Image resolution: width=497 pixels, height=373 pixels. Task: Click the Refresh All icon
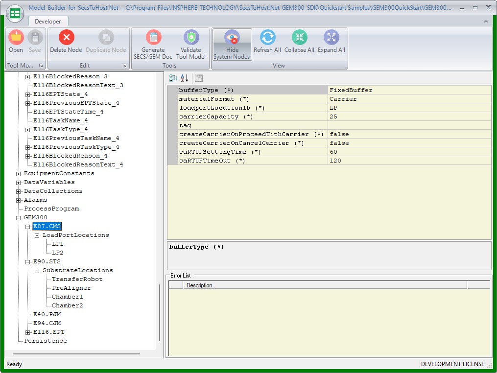(x=267, y=38)
